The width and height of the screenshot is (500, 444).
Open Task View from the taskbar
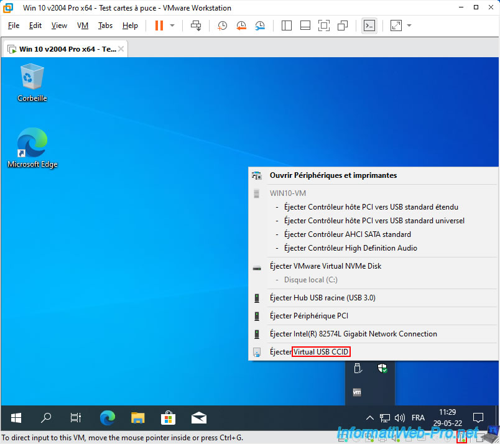point(76,418)
